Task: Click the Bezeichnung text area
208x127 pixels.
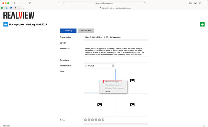Action: [x=116, y=51]
